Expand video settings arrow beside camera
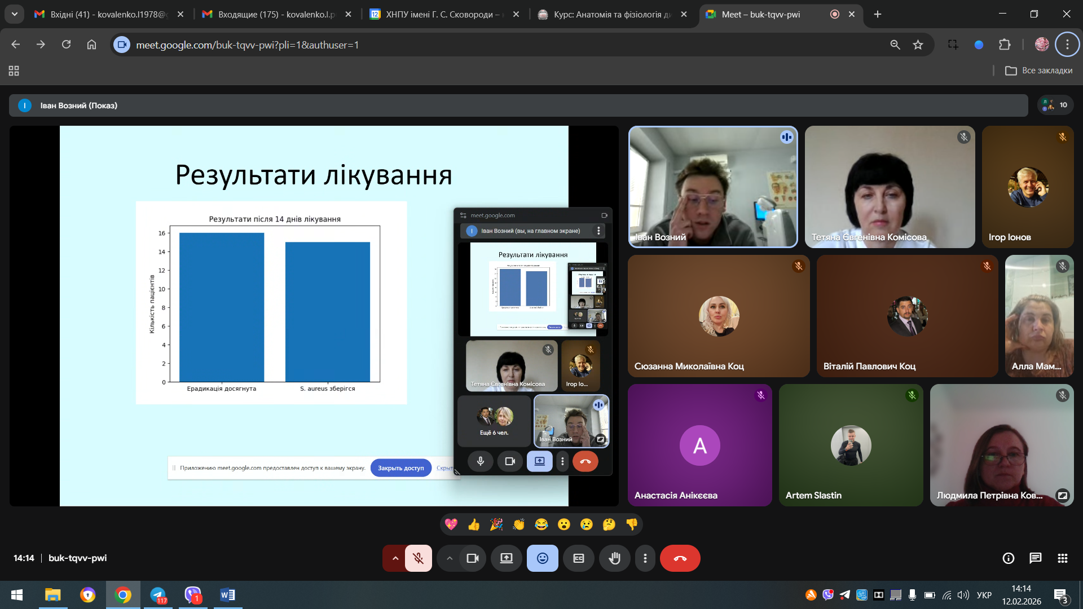 (449, 558)
